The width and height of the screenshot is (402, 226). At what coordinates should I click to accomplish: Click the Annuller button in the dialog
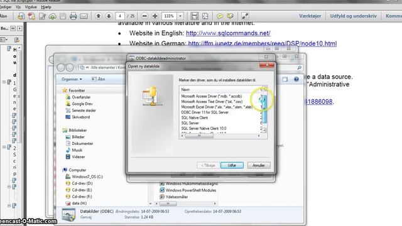[259, 165]
